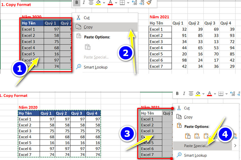The height and width of the screenshot is (160, 241).
Task: Click the red font color button in upper toolbar
Action: click(x=111, y=3)
